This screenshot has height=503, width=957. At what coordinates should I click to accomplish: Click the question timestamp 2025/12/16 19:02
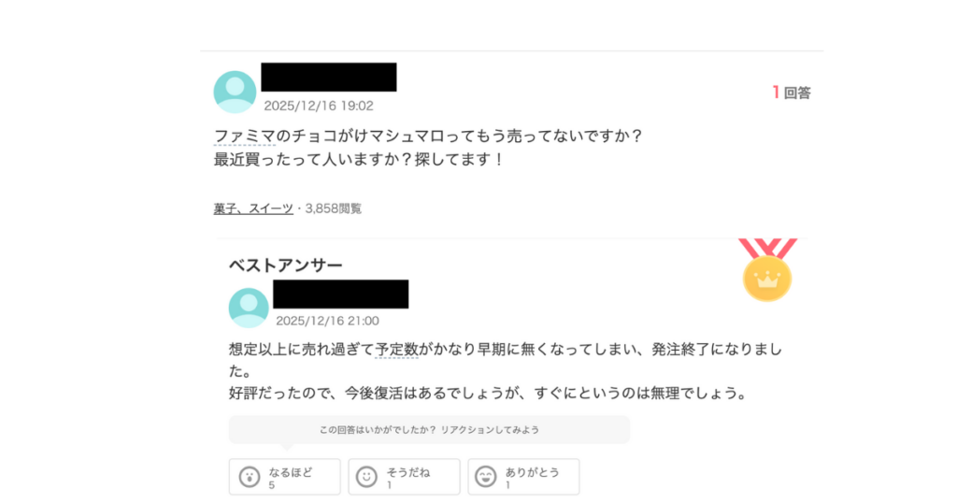[x=319, y=107]
